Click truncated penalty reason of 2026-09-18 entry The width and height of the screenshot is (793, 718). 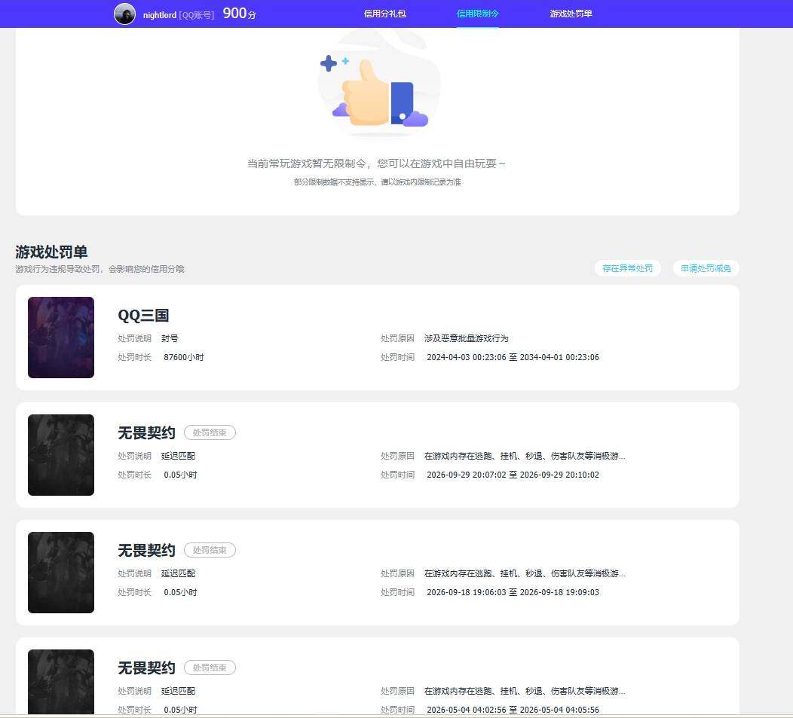[525, 573]
